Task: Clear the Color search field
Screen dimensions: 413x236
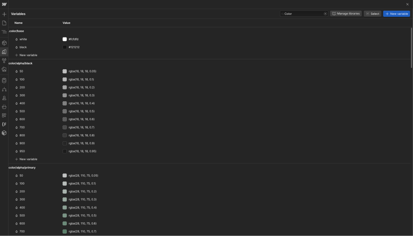Action: click(325, 14)
